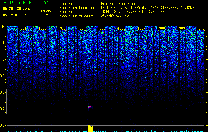
Task: Click the 1304 time marker
Action: pyautogui.click(x=82, y=28)
